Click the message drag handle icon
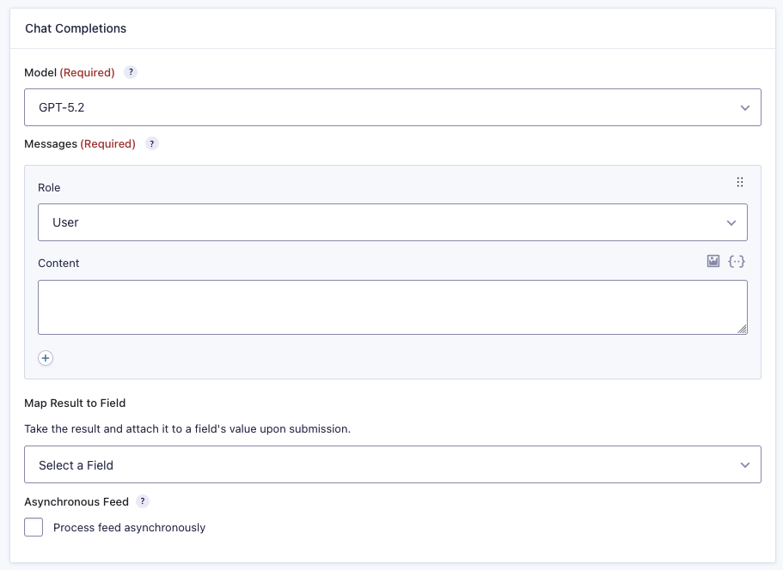This screenshot has height=570, width=783. pos(740,182)
